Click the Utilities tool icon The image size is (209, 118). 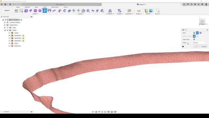[120, 11]
